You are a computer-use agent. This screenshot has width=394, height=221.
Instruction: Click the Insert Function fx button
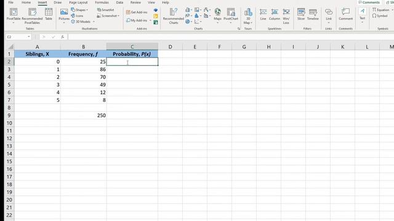(63, 37)
